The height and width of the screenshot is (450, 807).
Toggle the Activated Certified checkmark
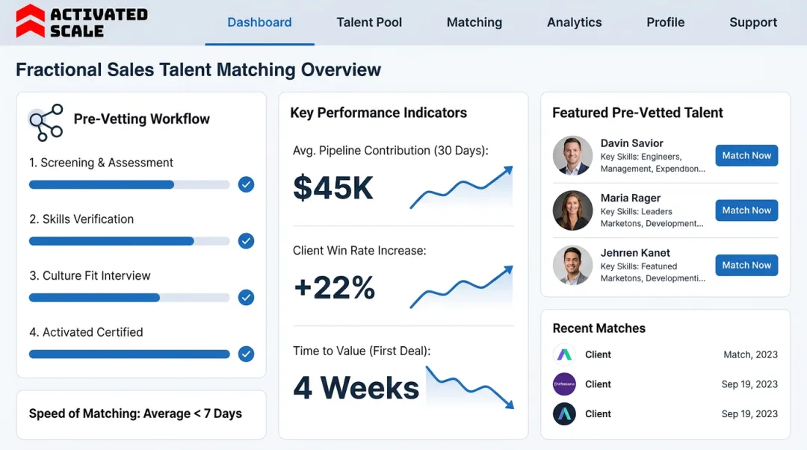point(246,354)
